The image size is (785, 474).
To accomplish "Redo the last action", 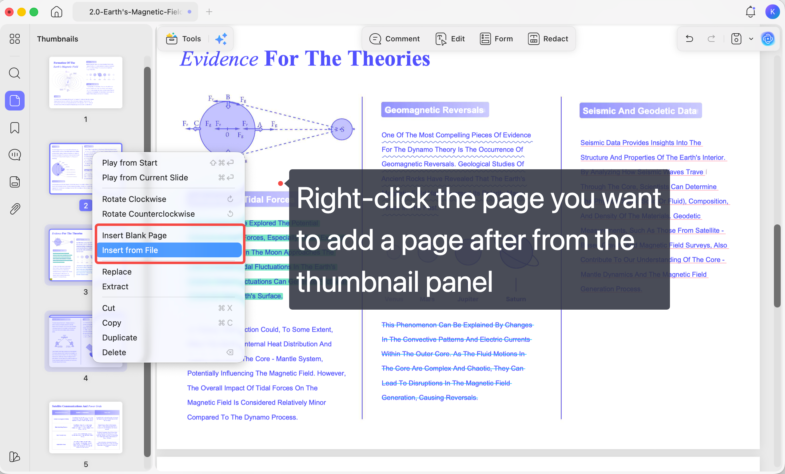I will coord(711,39).
